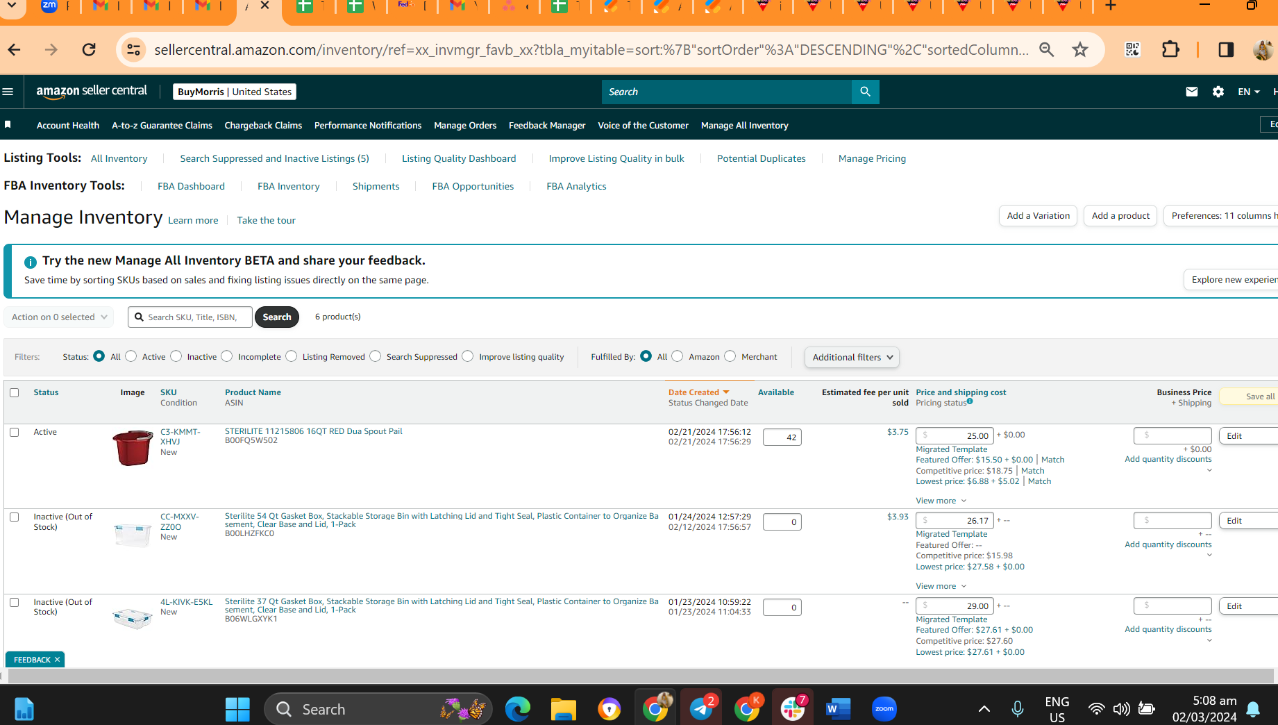This screenshot has height=725, width=1278.
Task: Open Microsoft Word from the taskbar
Action: tap(838, 709)
